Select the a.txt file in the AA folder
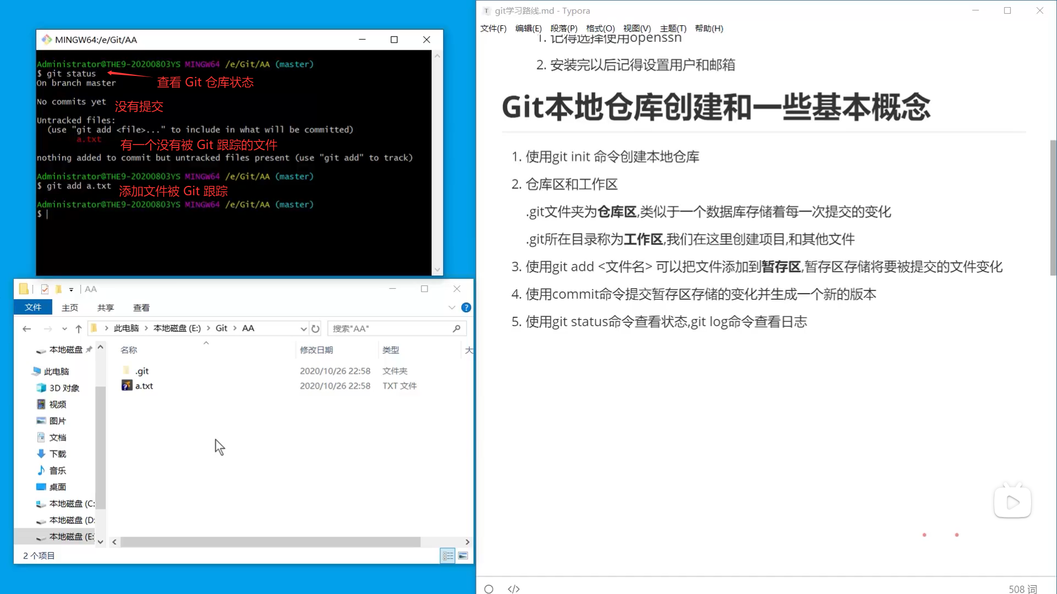1057x594 pixels. coord(143,386)
